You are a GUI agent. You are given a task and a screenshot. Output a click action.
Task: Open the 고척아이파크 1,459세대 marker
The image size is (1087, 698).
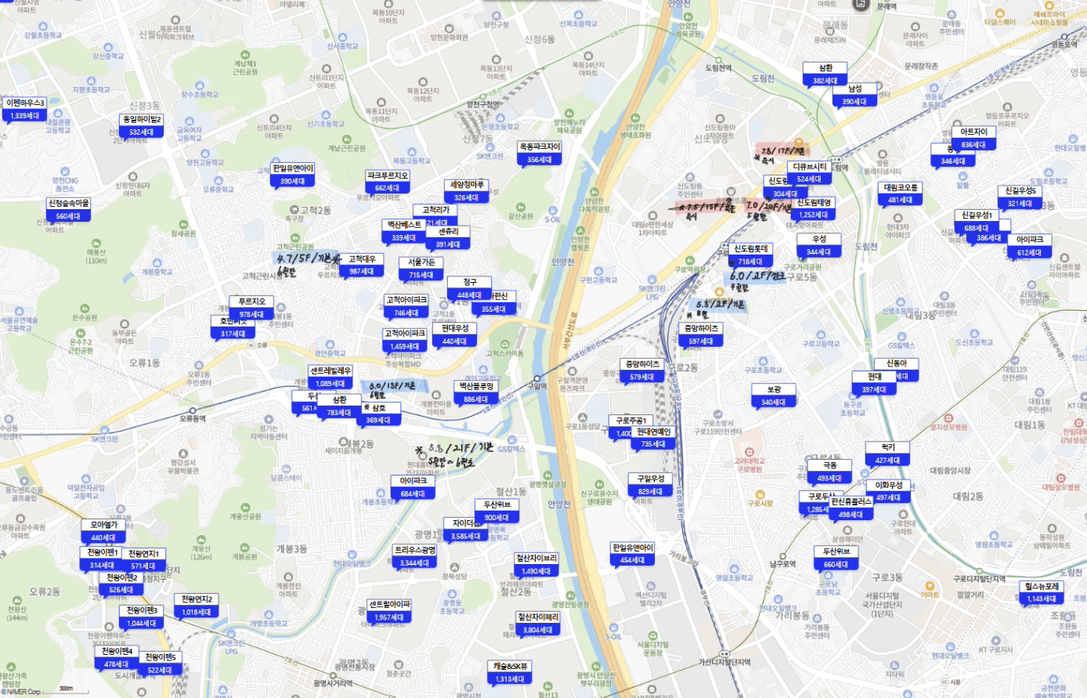404,340
